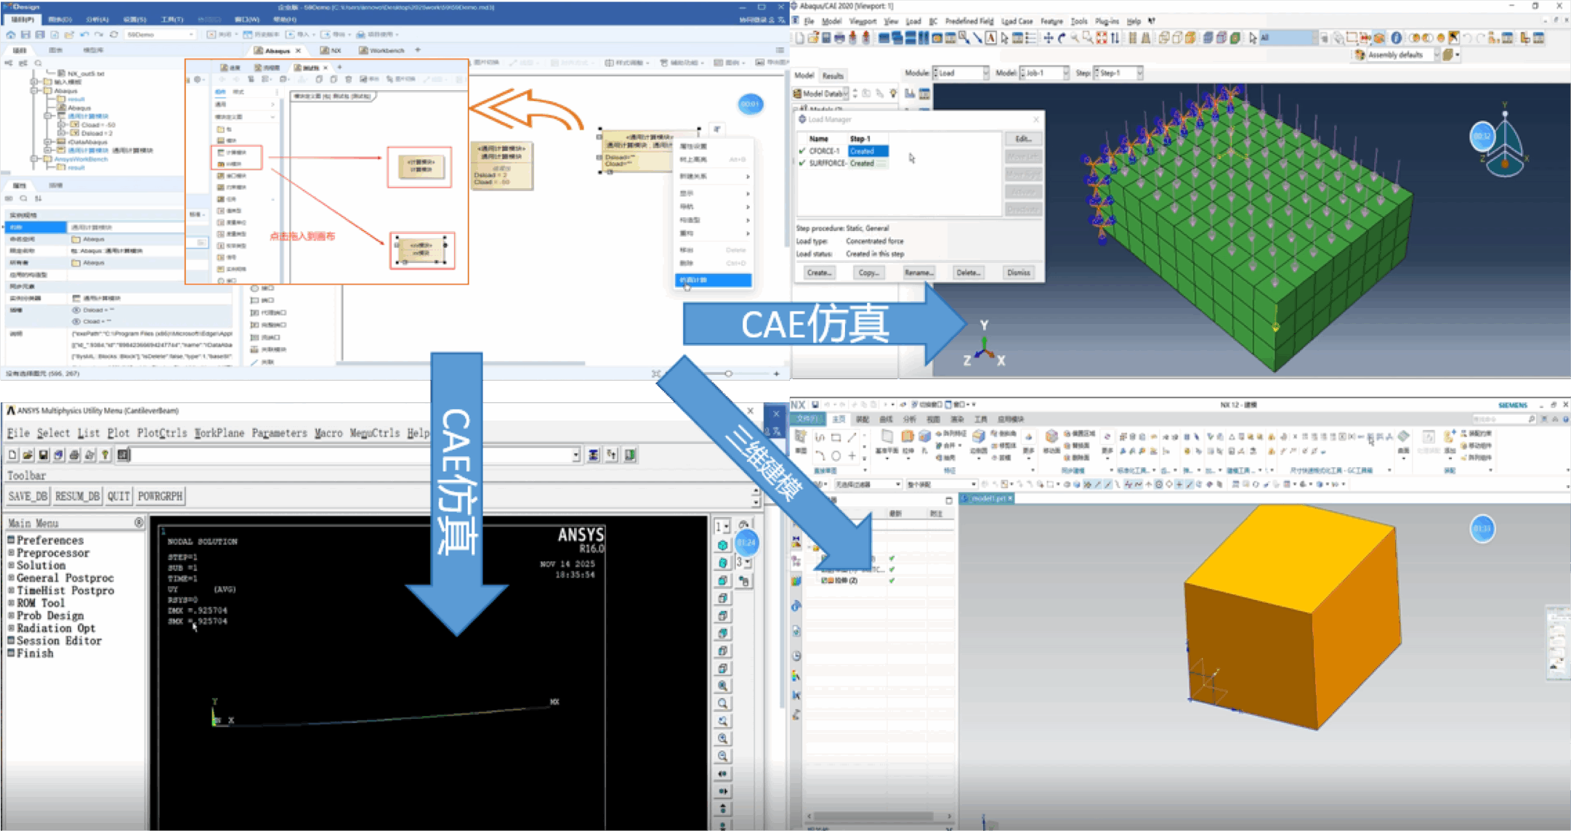Toggle the SURFFORCE load checkmark

pyautogui.click(x=802, y=163)
